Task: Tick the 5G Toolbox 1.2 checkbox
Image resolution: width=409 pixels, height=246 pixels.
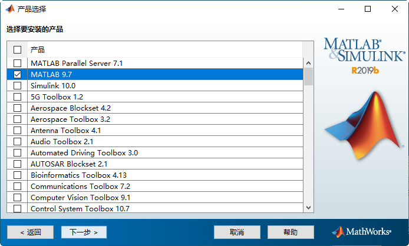Action: click(17, 97)
